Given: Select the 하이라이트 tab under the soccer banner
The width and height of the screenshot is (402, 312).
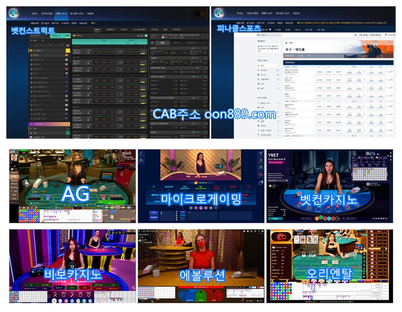Looking at the screenshot, I should click(x=289, y=55).
